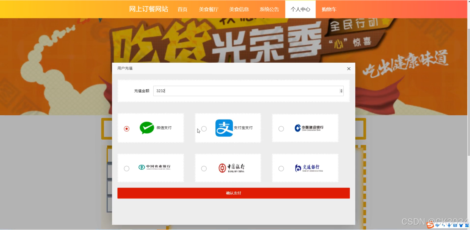Open the 首页 nav item
The width and height of the screenshot is (470, 230).
182,9
